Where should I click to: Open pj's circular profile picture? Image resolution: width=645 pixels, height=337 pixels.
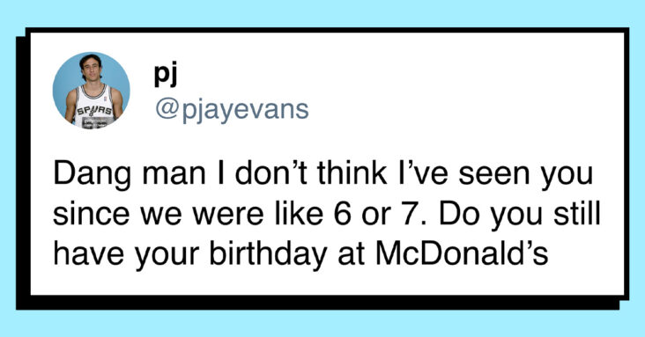(92, 91)
